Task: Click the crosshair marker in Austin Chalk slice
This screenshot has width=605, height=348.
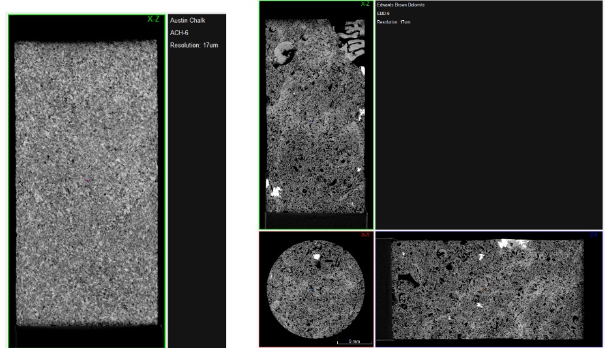Action: [87, 182]
